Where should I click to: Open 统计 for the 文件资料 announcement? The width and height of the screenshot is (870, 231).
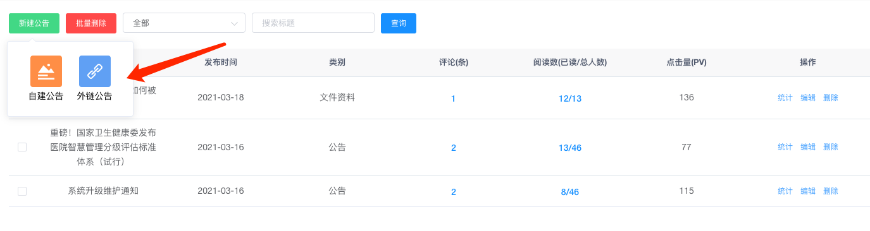tap(785, 98)
